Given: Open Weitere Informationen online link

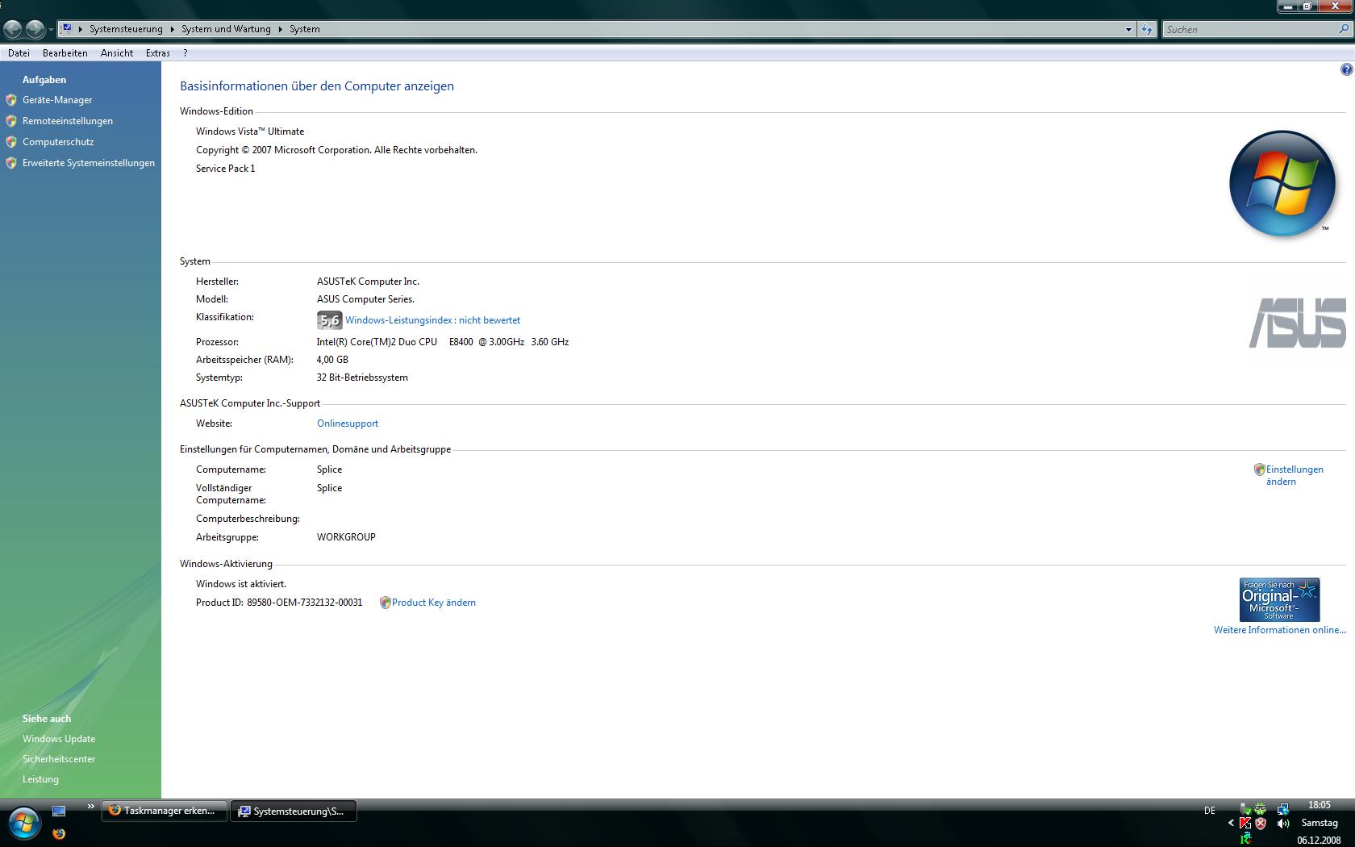Looking at the screenshot, I should pos(1280,630).
